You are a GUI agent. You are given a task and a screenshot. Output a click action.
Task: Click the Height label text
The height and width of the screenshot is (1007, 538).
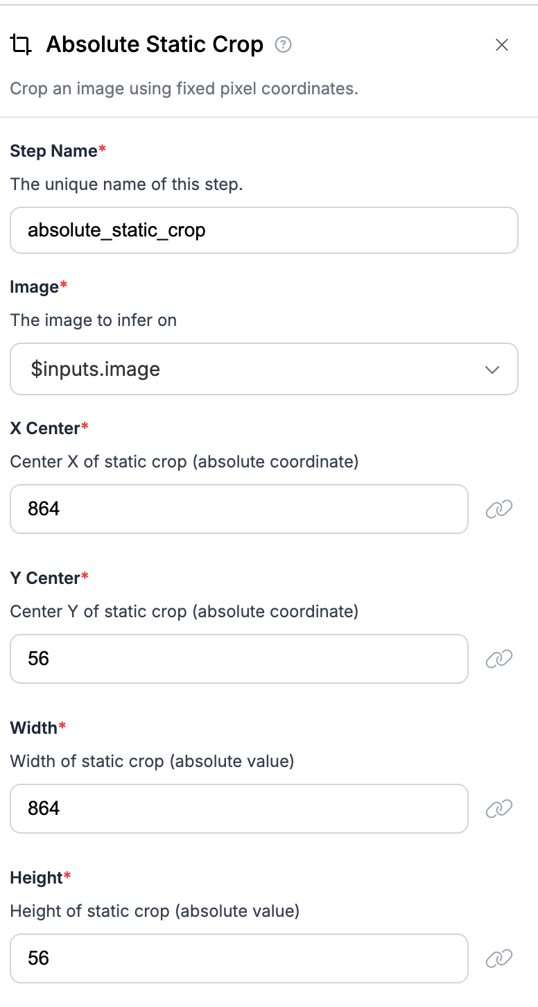tap(36, 878)
